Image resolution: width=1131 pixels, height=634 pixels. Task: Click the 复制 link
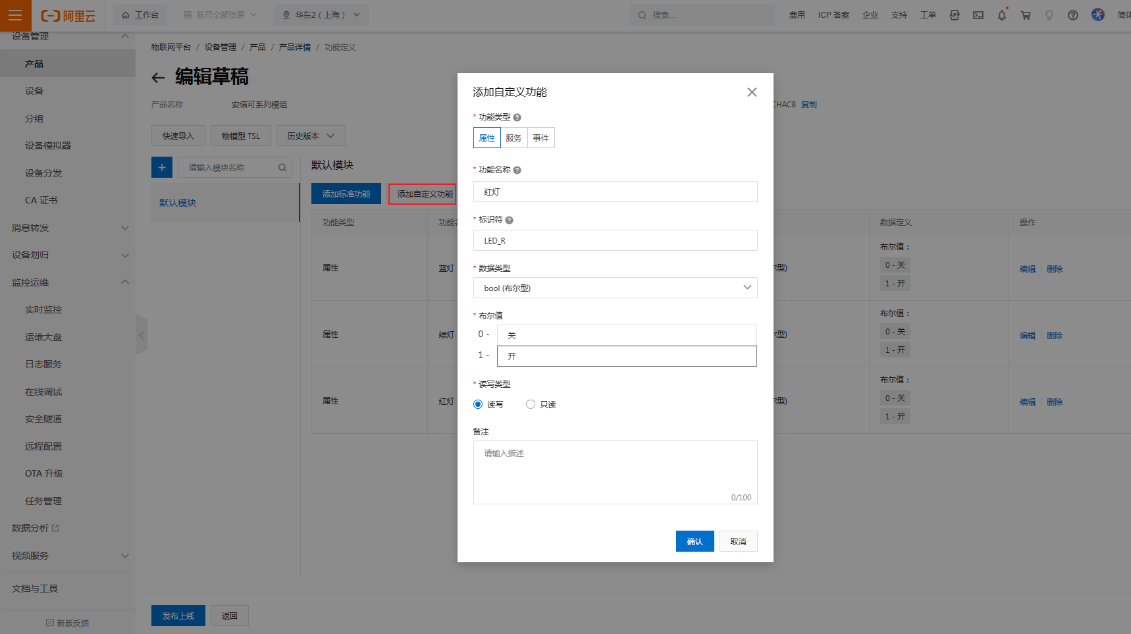(809, 105)
